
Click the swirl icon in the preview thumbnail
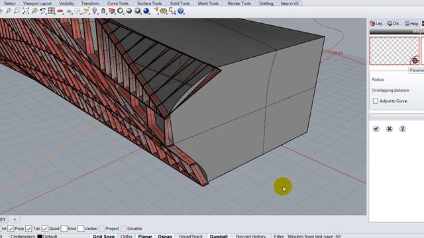pos(415,60)
